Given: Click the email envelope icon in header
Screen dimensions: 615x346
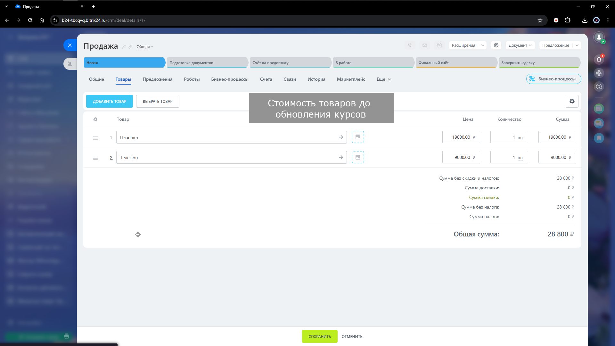Looking at the screenshot, I should 424,45.
